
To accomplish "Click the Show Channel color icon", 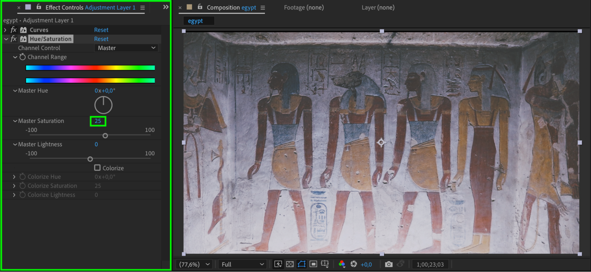I will 342,264.
